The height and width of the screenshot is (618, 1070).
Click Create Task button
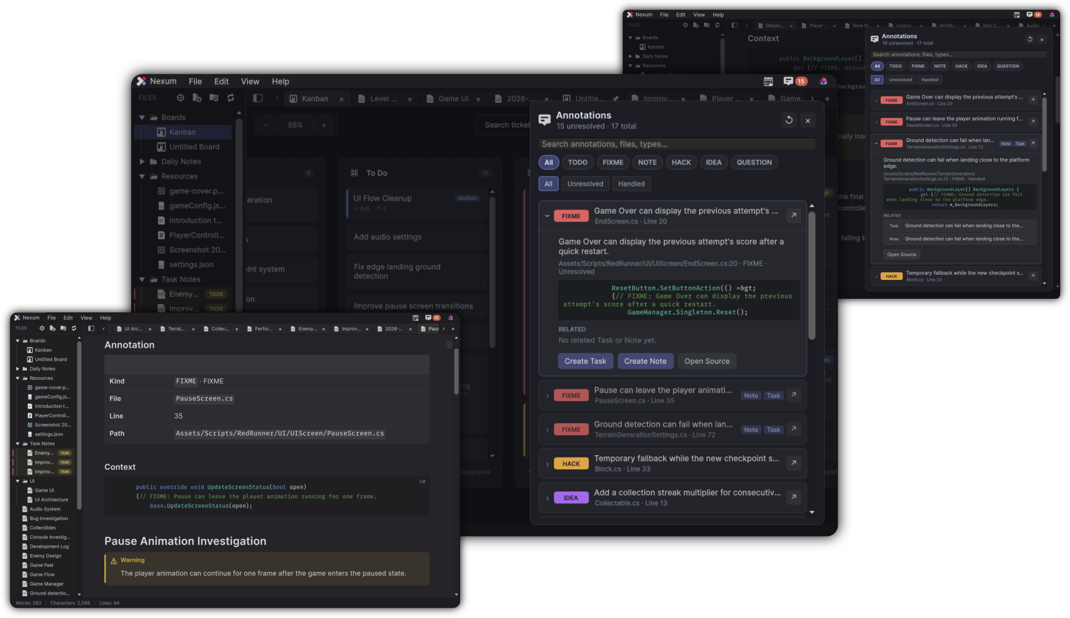click(x=586, y=361)
